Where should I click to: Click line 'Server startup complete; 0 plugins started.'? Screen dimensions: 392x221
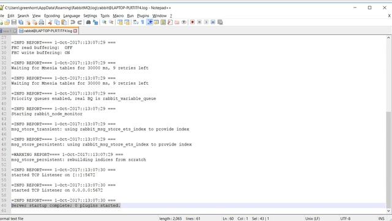pyautogui.click(x=66, y=206)
